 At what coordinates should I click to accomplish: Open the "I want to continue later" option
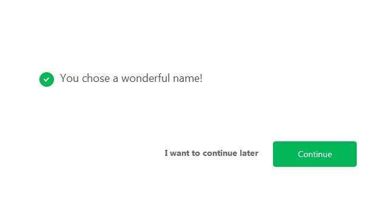point(211,153)
